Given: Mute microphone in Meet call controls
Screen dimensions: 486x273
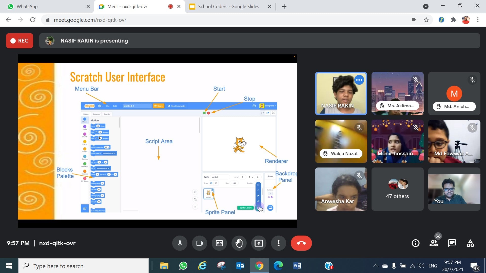Looking at the screenshot, I should point(180,243).
